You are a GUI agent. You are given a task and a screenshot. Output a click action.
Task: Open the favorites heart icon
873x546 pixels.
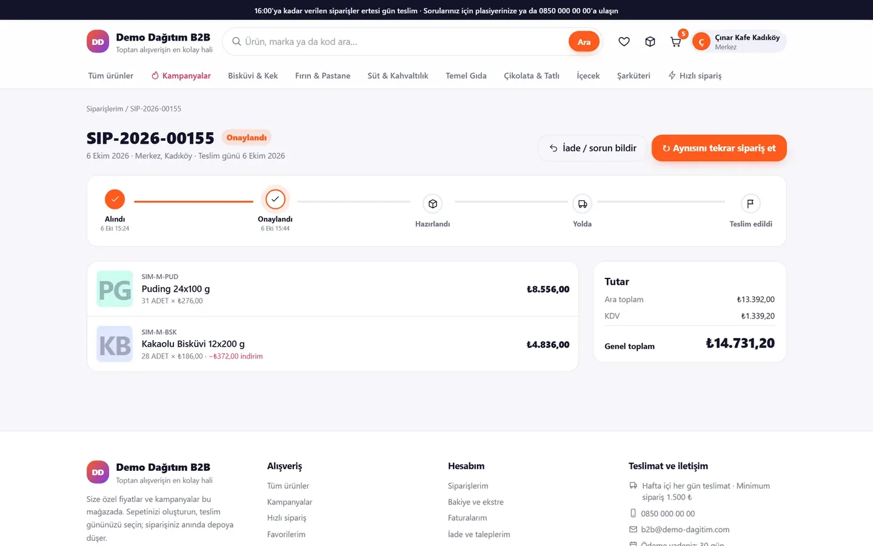coord(624,42)
